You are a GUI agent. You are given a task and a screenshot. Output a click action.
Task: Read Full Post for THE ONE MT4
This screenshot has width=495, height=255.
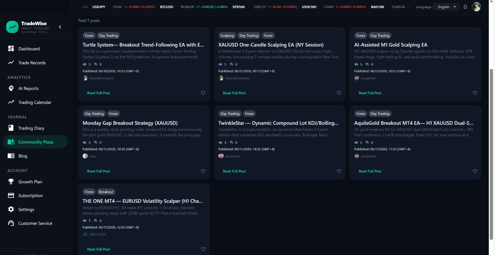click(x=98, y=249)
